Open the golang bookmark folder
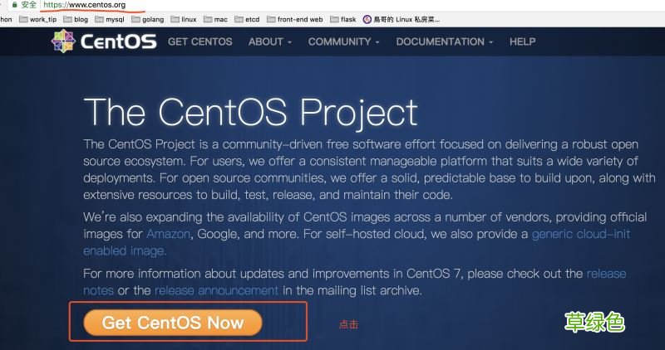Viewport: 665px width, 350px height. point(147,19)
